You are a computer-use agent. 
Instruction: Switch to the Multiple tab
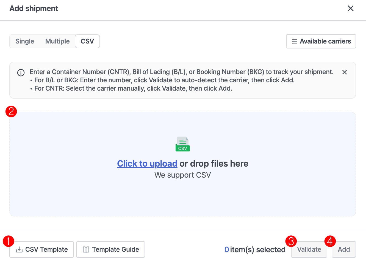pos(57,41)
